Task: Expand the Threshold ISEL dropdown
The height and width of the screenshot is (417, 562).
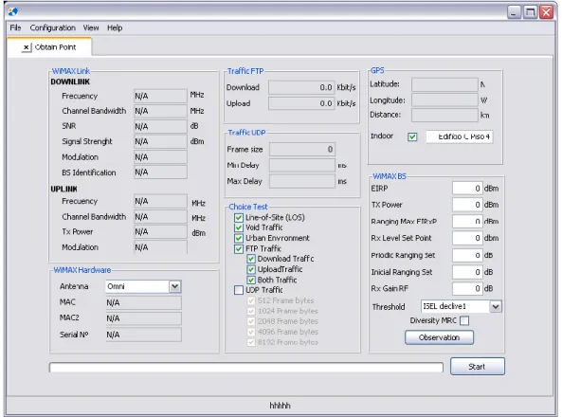Action: point(496,306)
